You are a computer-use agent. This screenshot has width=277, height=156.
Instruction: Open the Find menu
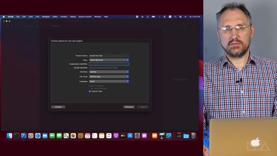[x=37, y=16]
